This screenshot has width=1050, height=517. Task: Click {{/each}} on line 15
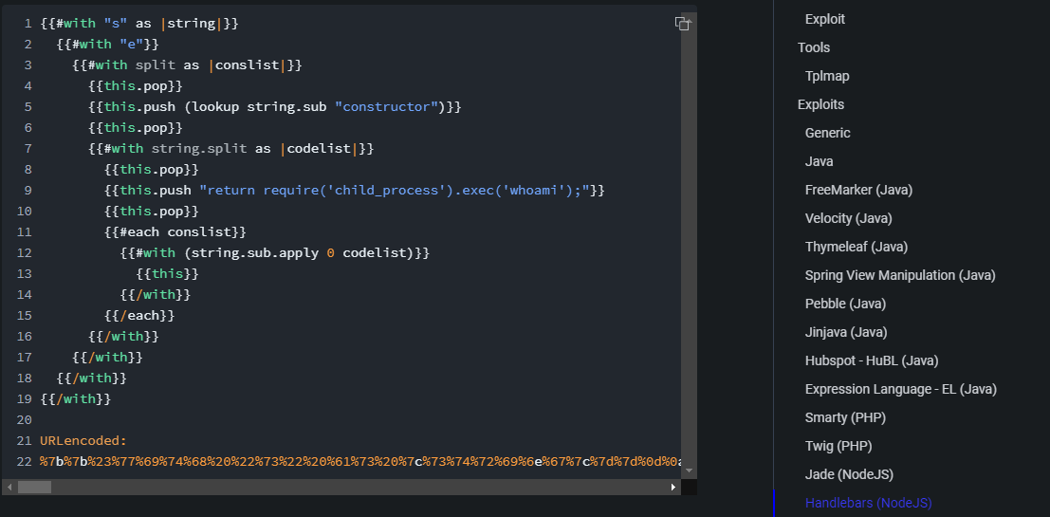click(x=139, y=316)
